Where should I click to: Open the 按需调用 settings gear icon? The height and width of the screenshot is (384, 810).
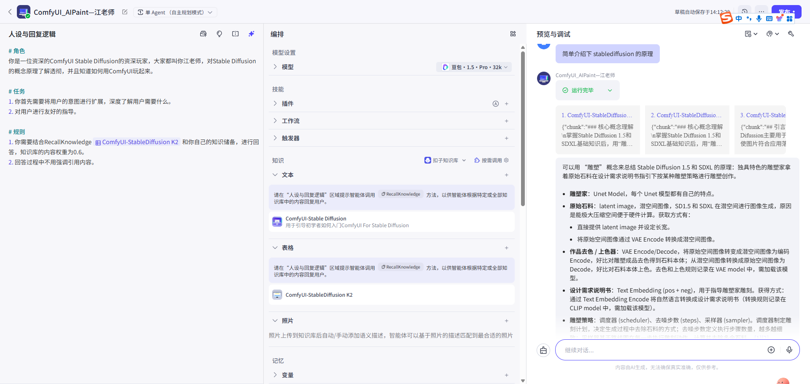(506, 160)
